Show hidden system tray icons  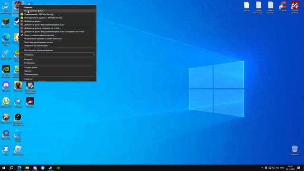(x=262, y=168)
